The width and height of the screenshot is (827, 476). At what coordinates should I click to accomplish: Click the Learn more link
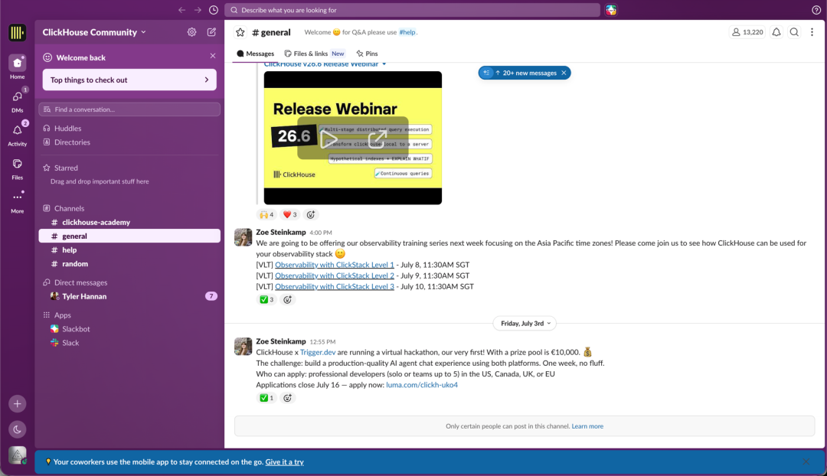point(587,426)
